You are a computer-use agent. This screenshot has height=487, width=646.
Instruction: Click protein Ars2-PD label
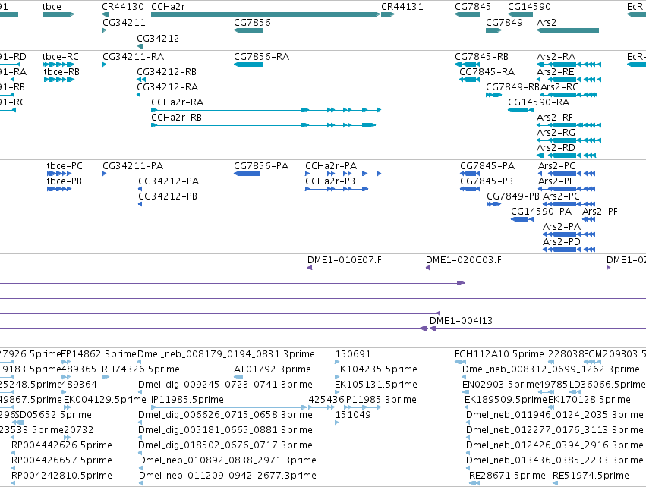(561, 242)
